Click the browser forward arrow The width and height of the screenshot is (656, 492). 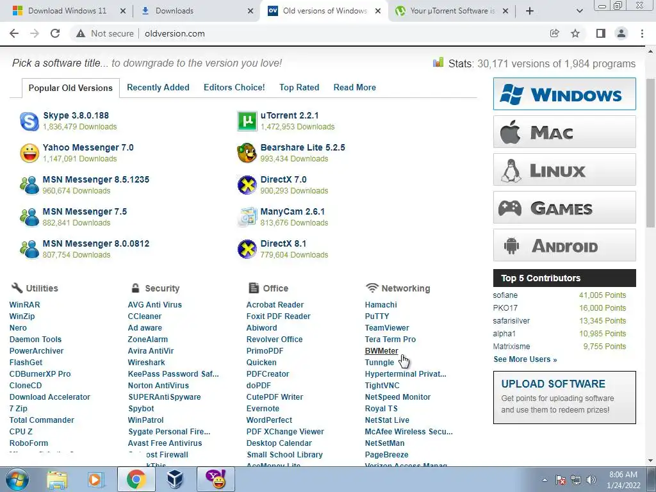point(35,33)
